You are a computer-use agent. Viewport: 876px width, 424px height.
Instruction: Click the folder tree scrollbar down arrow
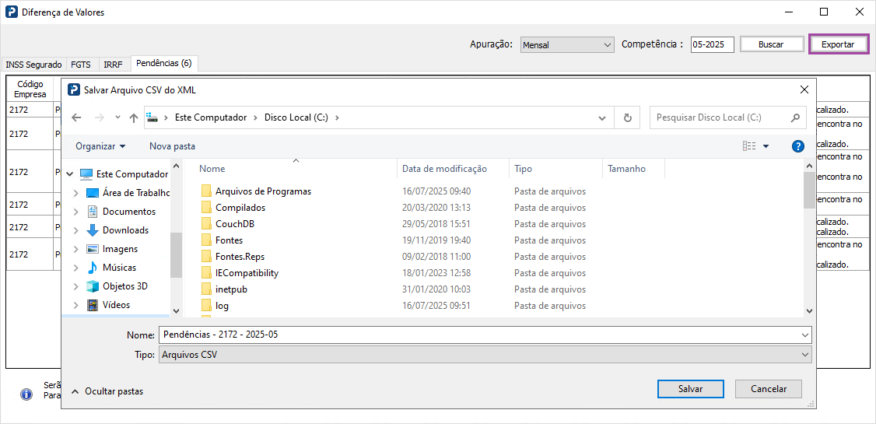coord(176,310)
